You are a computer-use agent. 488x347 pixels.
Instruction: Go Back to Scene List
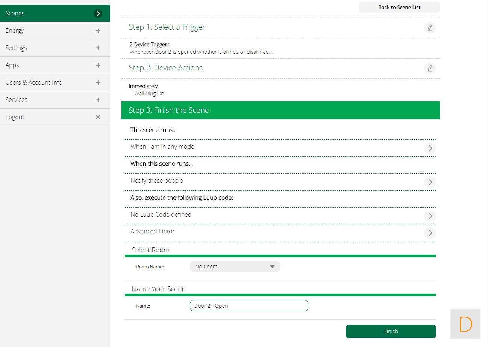[399, 7]
